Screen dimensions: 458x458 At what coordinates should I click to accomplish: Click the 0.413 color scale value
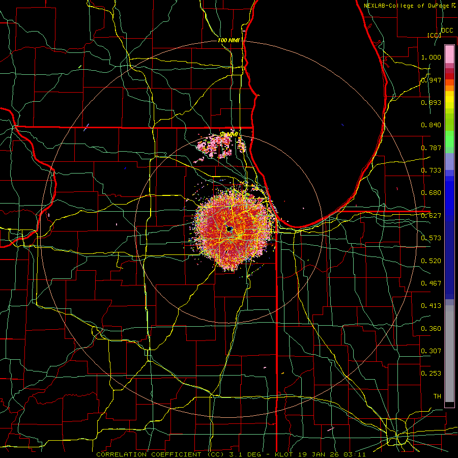pos(431,306)
